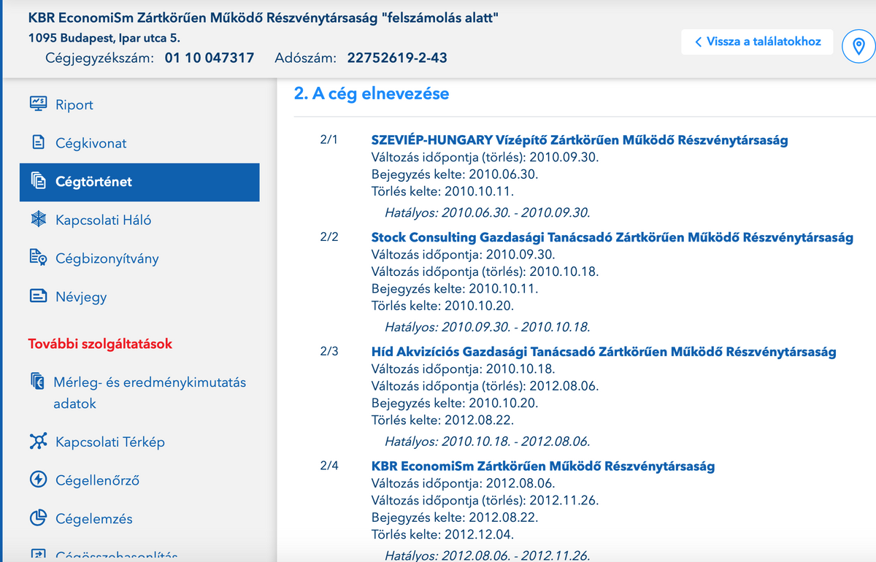The height and width of the screenshot is (562, 876).
Task: Click the Stock Consulting Gazdasági Tanácsadó name
Action: click(x=612, y=237)
